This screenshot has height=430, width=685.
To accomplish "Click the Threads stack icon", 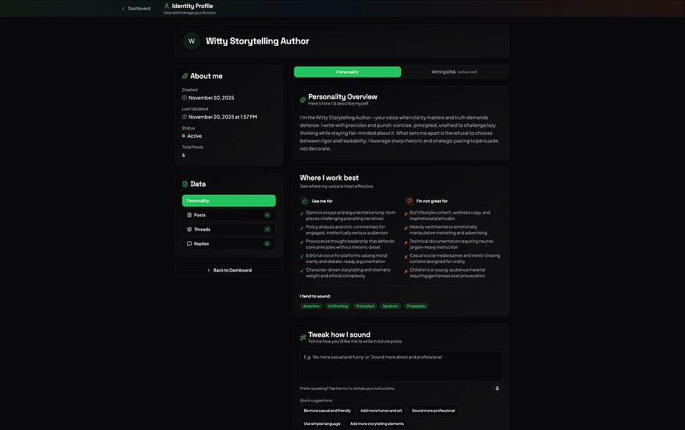I will (189, 229).
